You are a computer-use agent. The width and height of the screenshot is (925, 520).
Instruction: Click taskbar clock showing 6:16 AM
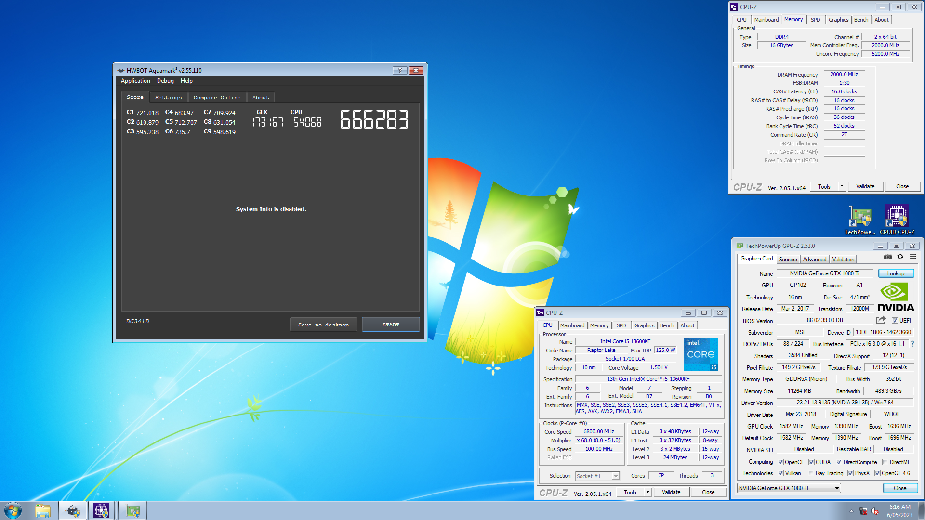[899, 510]
